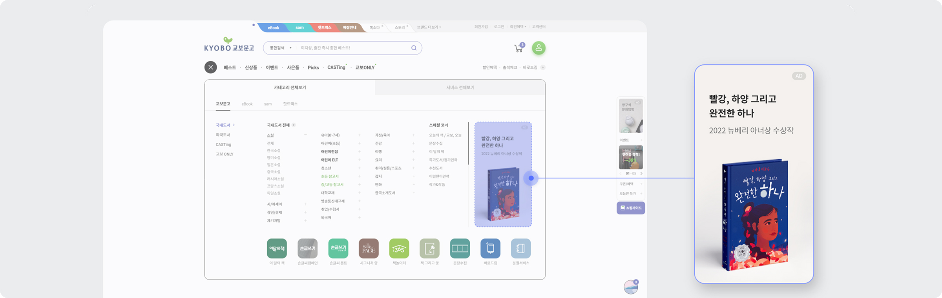The height and width of the screenshot is (298, 942).
Task: Open the 바로드림 blue icon
Action: 490,248
